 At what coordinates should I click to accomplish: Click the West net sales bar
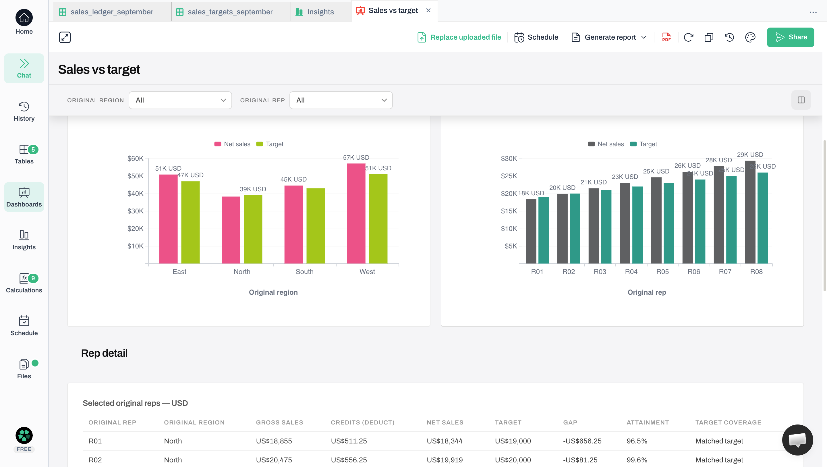click(356, 214)
